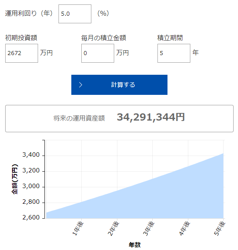Click the 毎月の積立金額 label
This screenshot has height=250, width=238.
point(104,38)
